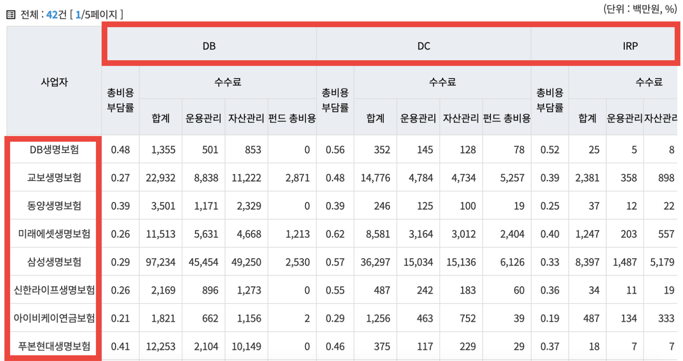The image size is (683, 361).
Task: Select the IRP column group header
Action: point(630,45)
